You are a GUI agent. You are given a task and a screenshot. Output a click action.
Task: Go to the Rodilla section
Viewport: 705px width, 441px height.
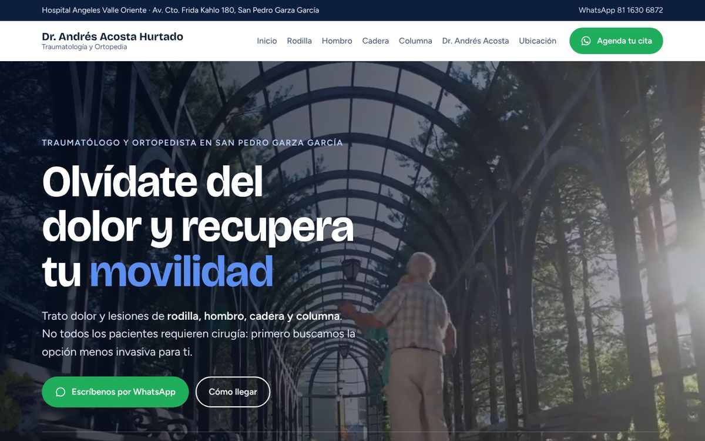(x=299, y=41)
